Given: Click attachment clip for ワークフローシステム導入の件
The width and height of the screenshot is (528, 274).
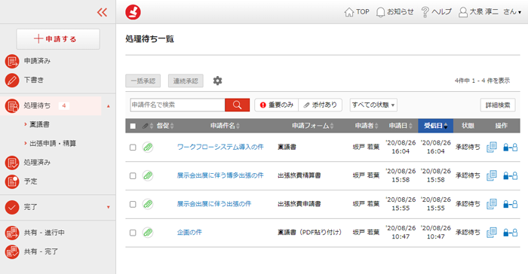Looking at the screenshot, I should (148, 148).
